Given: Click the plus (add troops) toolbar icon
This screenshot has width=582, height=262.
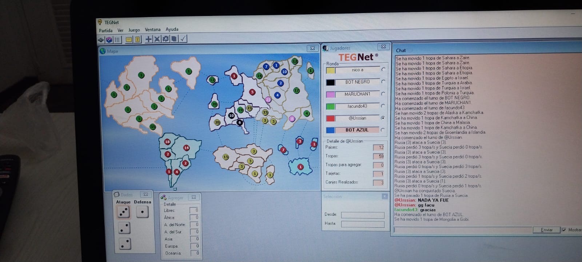Looking at the screenshot, I should click(x=149, y=39).
